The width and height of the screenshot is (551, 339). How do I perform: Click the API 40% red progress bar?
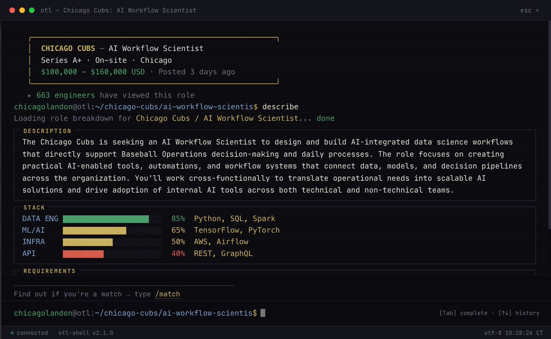(112, 254)
